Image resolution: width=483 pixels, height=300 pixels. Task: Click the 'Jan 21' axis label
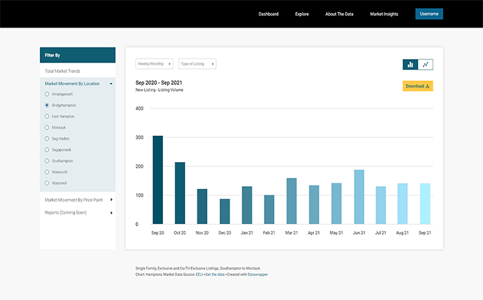[x=247, y=233]
